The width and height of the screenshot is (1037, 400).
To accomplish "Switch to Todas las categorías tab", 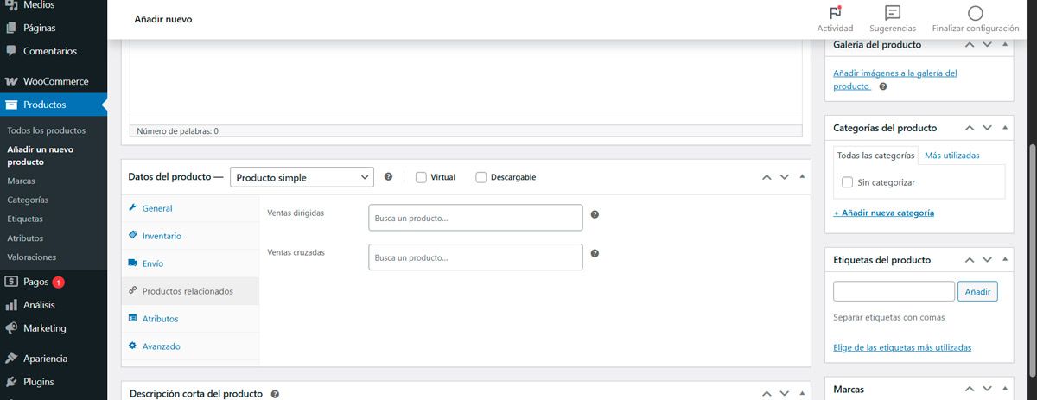I will coord(875,156).
